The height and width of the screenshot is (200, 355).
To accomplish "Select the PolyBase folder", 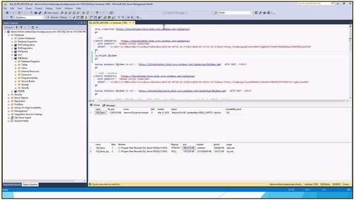I will [x=18, y=104].
